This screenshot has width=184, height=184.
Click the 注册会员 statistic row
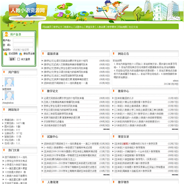click(x=13, y=133)
